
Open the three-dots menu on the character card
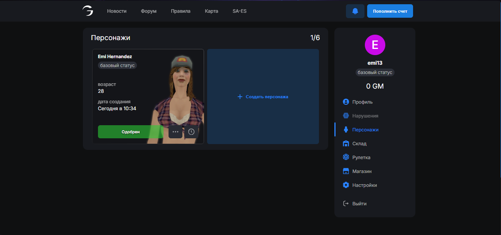(175, 132)
